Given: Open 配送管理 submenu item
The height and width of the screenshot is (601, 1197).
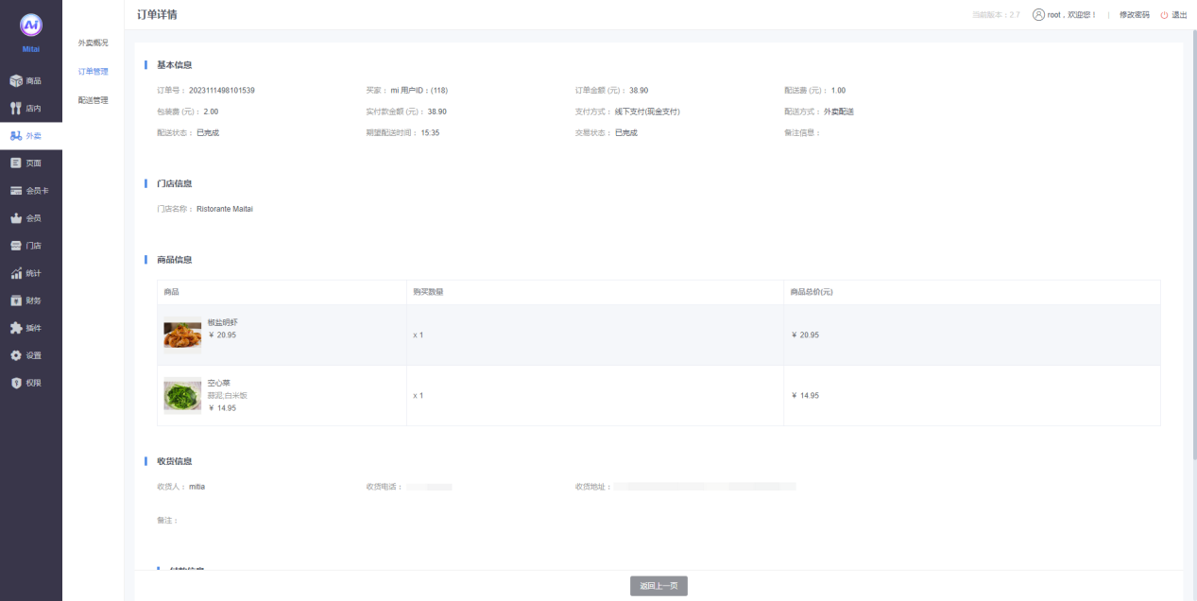Looking at the screenshot, I should [93, 100].
